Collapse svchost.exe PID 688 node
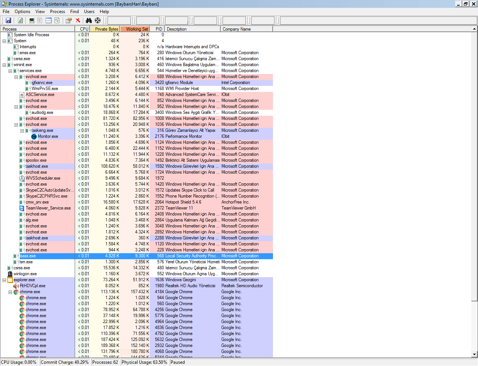Image resolution: width=478 pixels, height=366 pixels. (16, 77)
